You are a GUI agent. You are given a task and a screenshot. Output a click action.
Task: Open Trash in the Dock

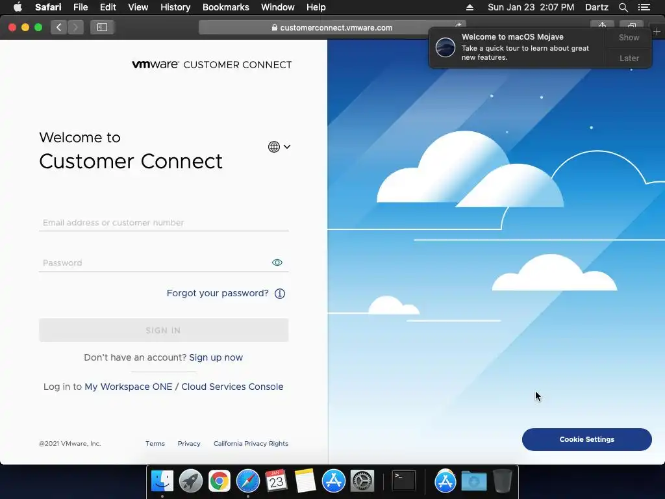coord(503,481)
